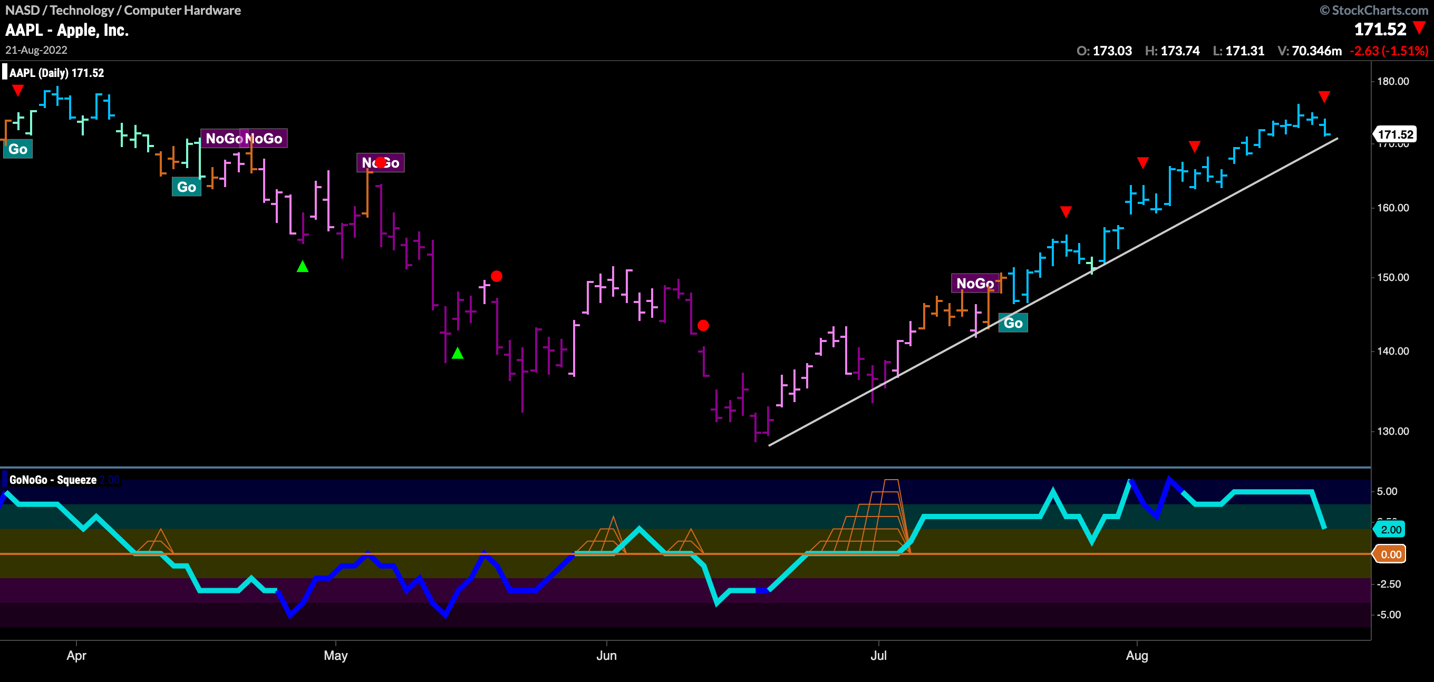Screen dimensions: 1434x682
Task: Click the red dot marker in mid-May near 150
Action: 497,276
